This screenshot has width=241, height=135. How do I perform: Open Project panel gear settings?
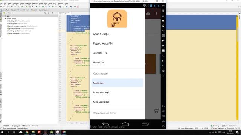pos(53,13)
